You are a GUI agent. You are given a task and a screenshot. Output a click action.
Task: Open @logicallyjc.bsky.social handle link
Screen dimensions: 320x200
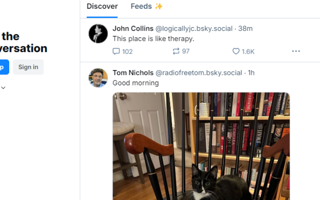(194, 28)
